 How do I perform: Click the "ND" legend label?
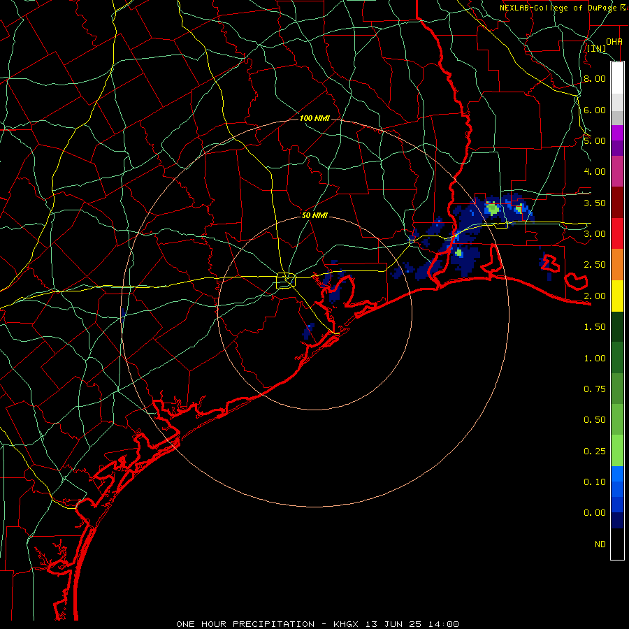(x=600, y=544)
